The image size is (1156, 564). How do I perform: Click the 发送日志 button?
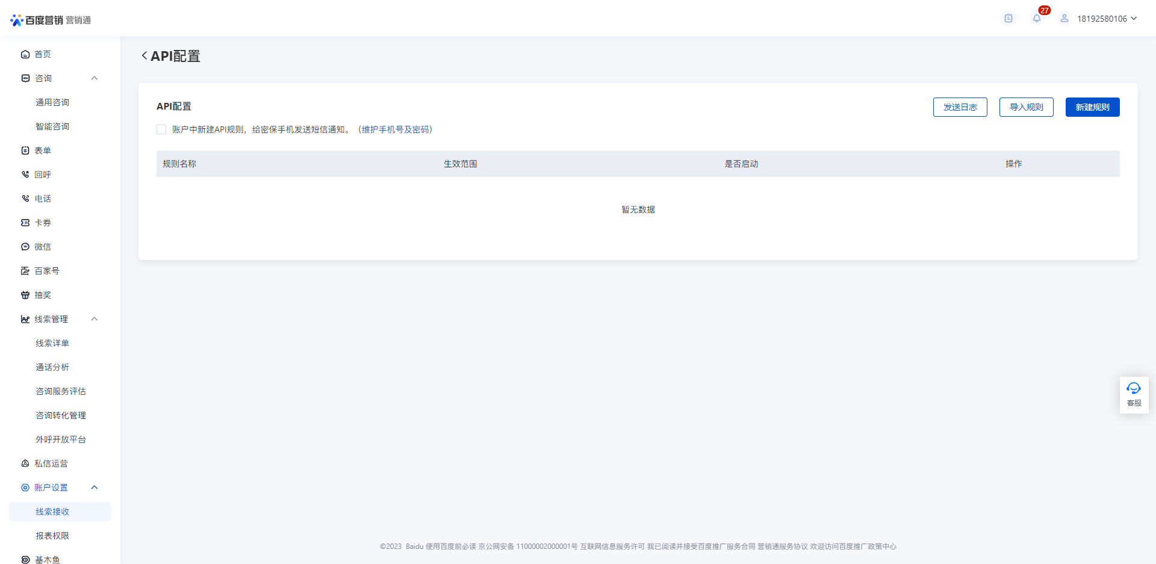click(x=960, y=107)
